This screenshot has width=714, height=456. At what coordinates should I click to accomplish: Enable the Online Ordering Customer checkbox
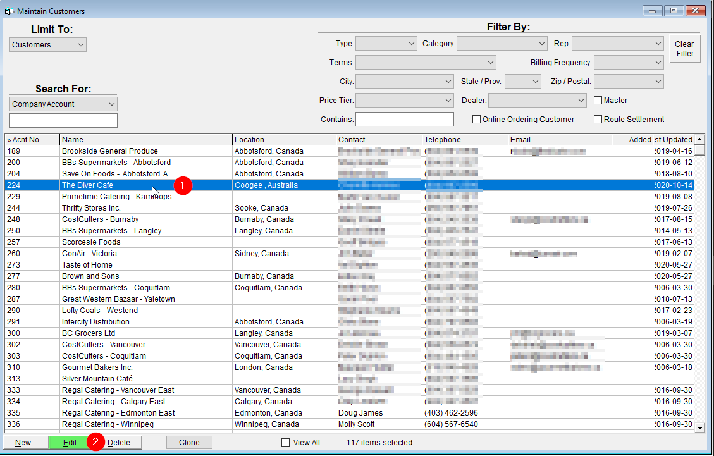(x=476, y=120)
